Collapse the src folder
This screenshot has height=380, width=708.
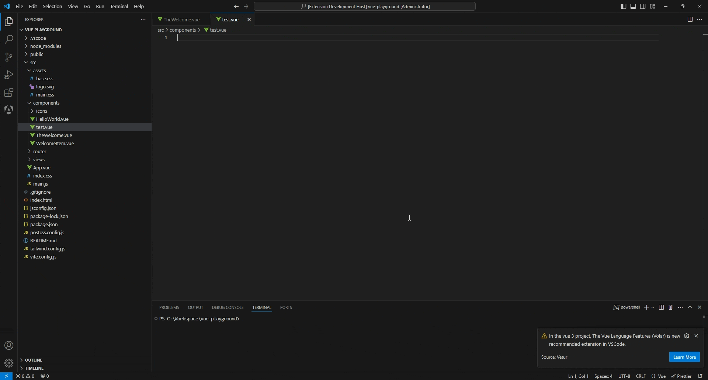pos(84,63)
